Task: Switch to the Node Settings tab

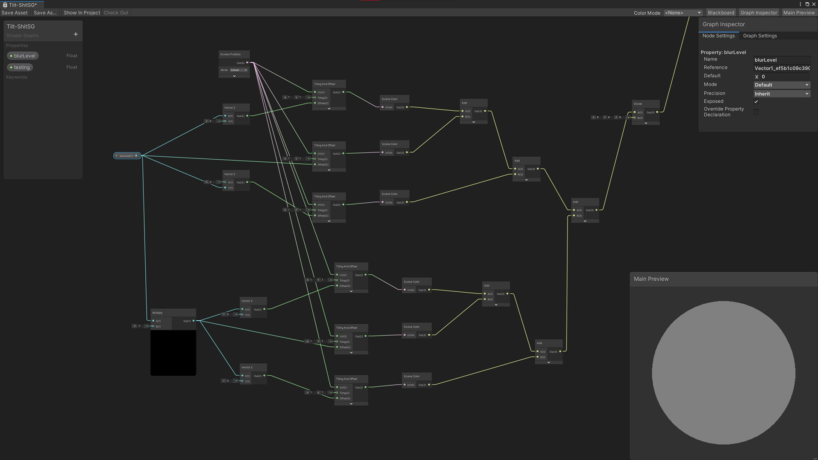Action: 718,36
